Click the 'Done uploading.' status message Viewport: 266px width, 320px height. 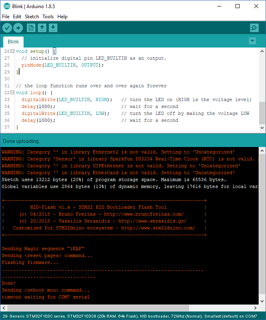[21, 141]
